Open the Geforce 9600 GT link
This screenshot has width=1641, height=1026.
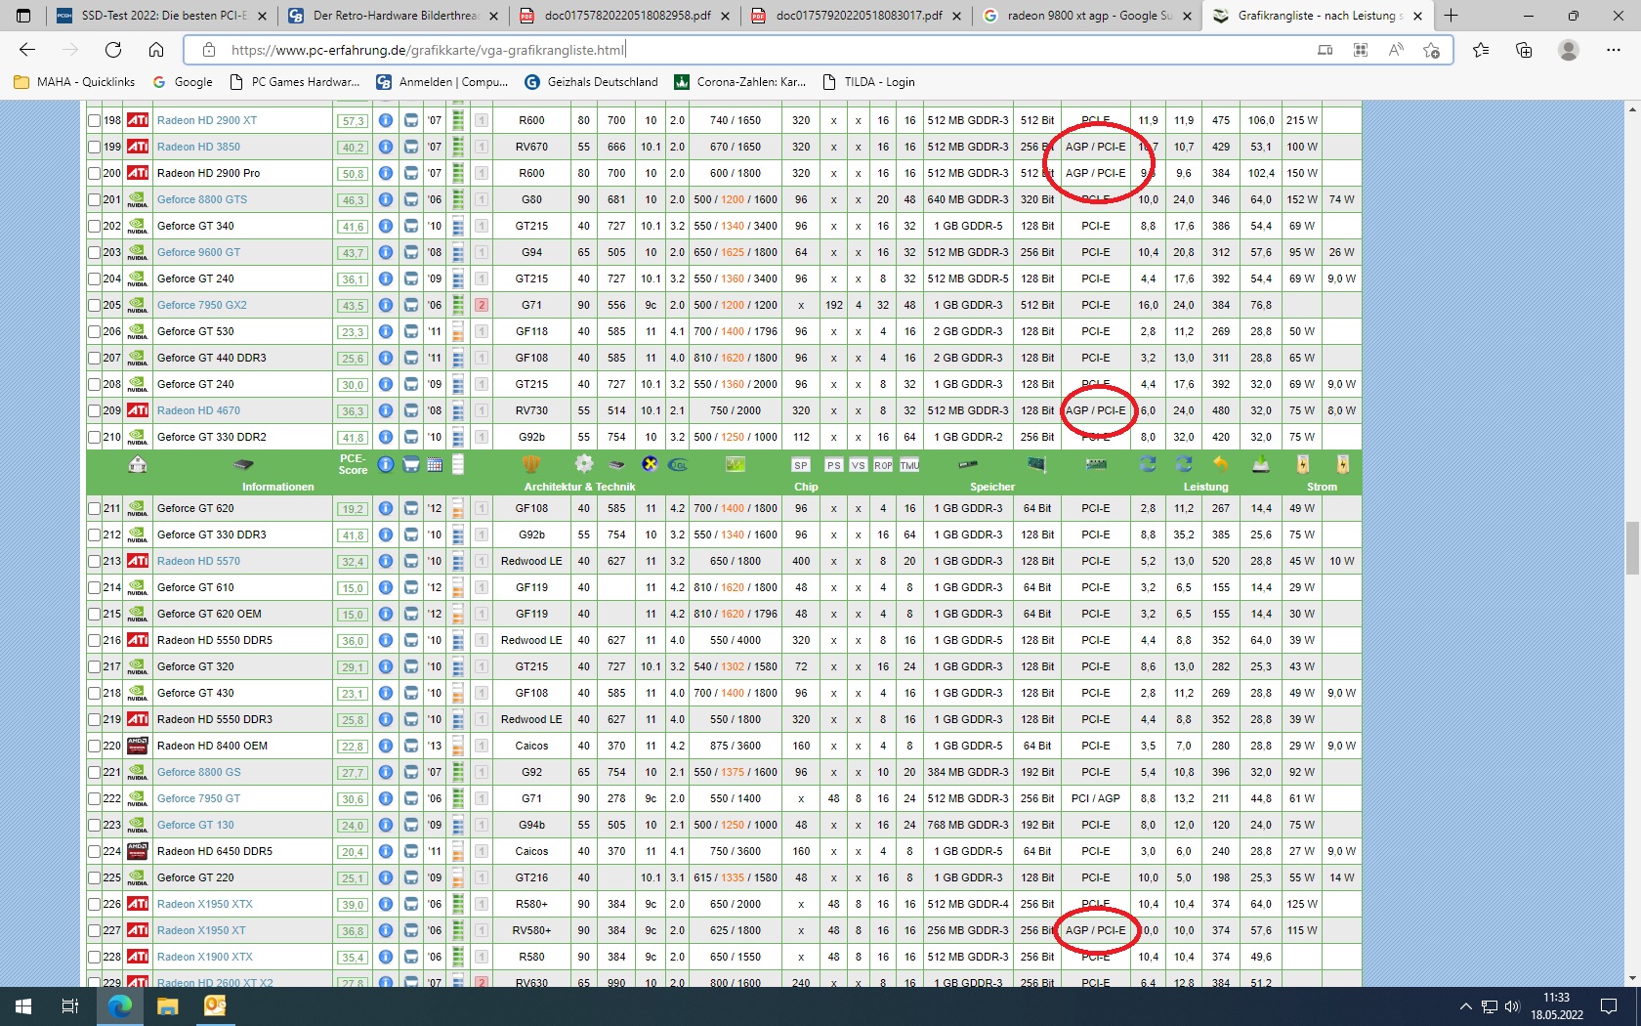tap(198, 252)
